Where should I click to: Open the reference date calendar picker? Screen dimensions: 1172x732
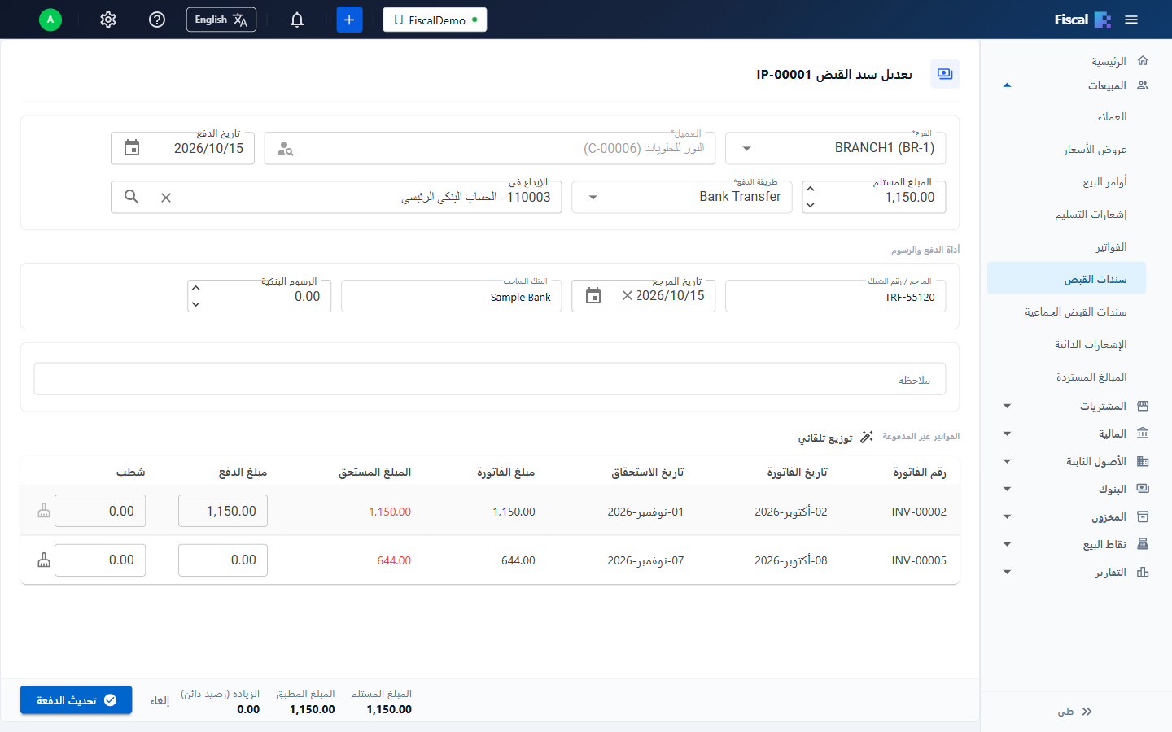593,296
